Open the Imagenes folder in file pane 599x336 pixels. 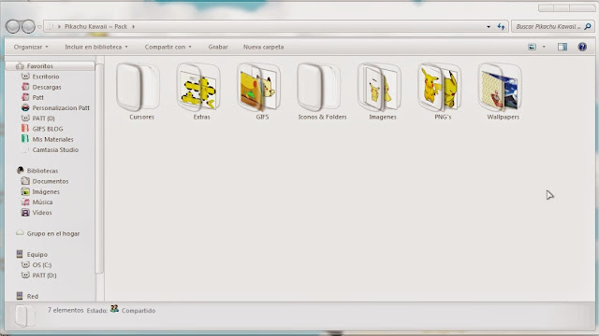[x=380, y=91]
